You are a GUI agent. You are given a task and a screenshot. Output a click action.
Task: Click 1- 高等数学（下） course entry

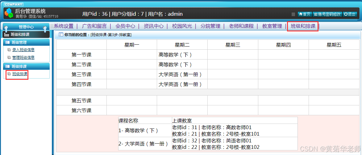point(139,131)
